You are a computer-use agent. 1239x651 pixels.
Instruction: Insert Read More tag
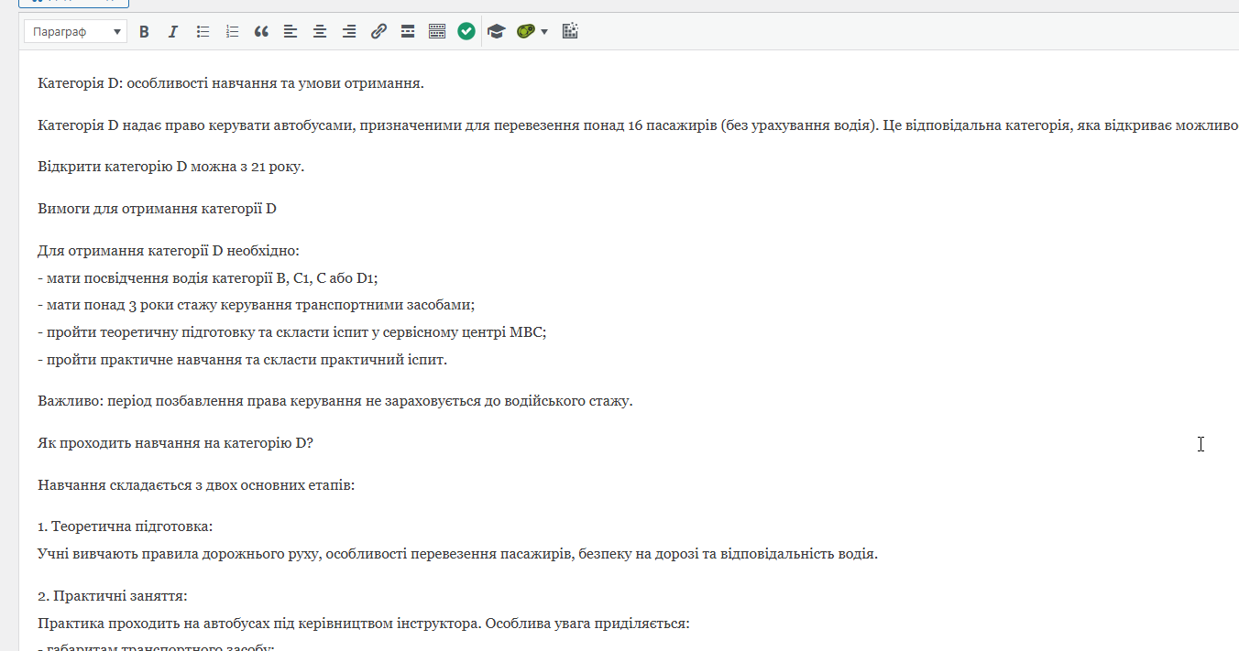pyautogui.click(x=408, y=32)
